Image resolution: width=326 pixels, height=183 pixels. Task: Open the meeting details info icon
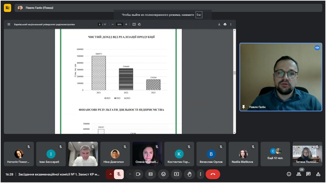pyautogui.click(x=289, y=174)
